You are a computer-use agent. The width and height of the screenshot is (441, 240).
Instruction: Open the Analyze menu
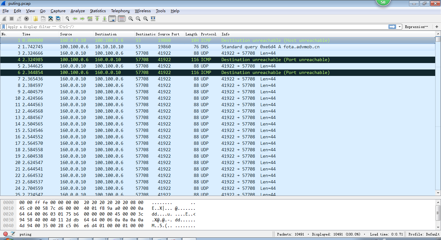(x=78, y=11)
